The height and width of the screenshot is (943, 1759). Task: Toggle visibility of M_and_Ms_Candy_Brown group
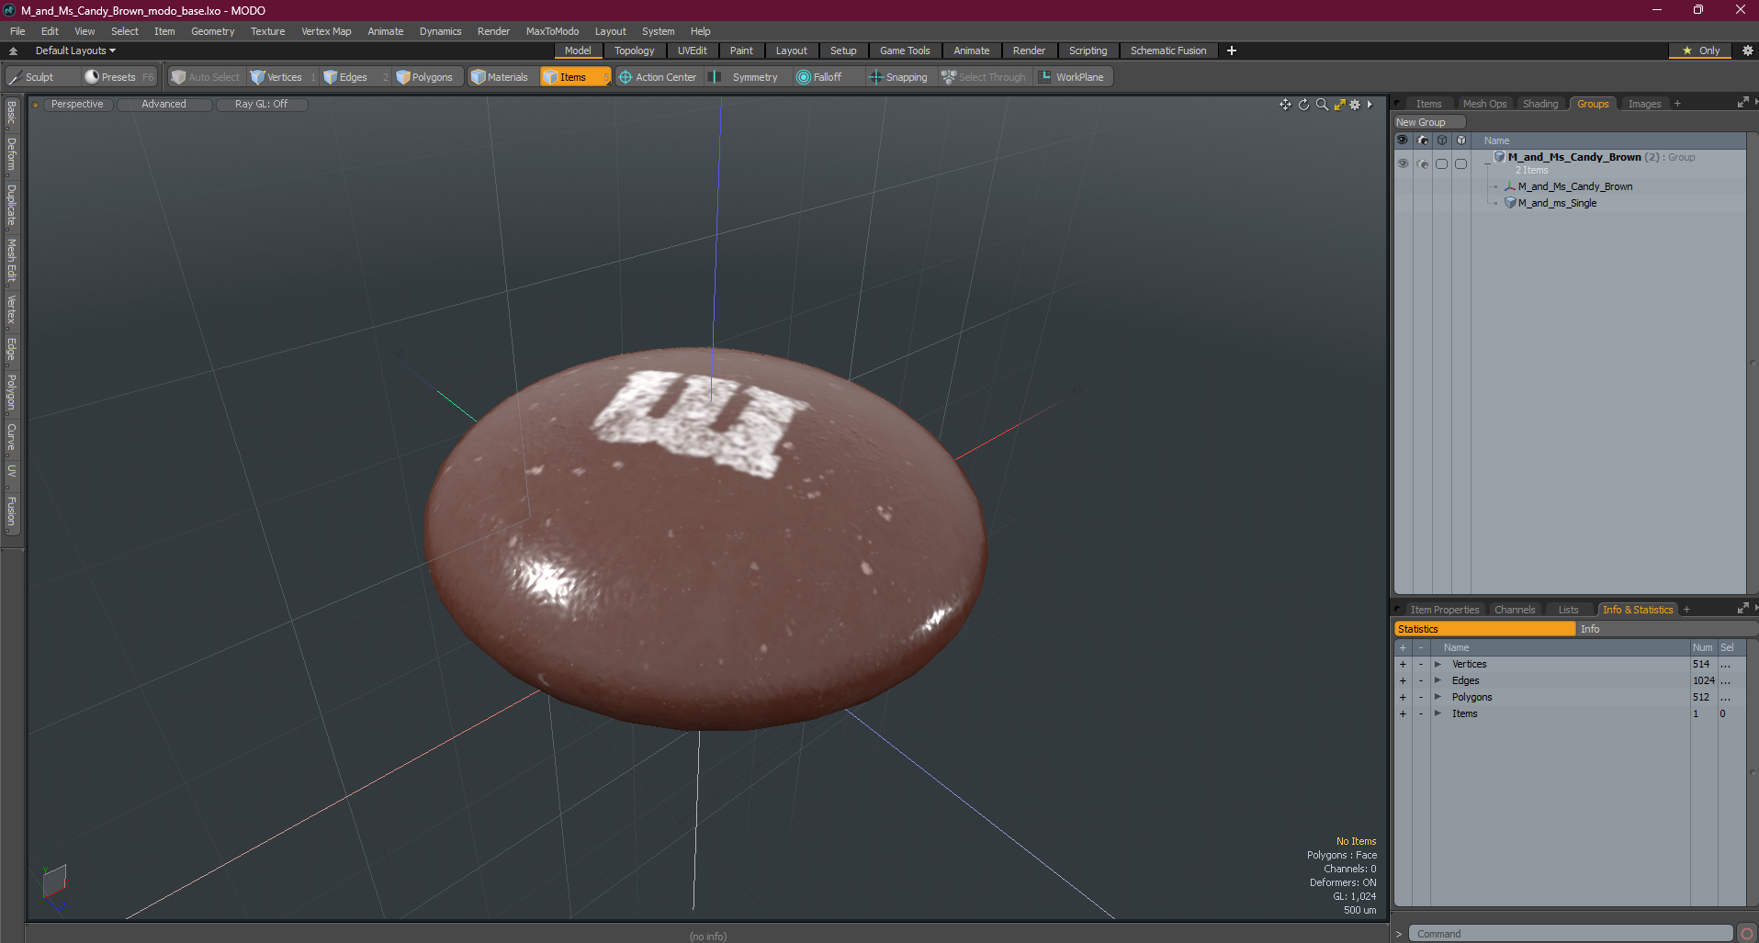(x=1403, y=163)
